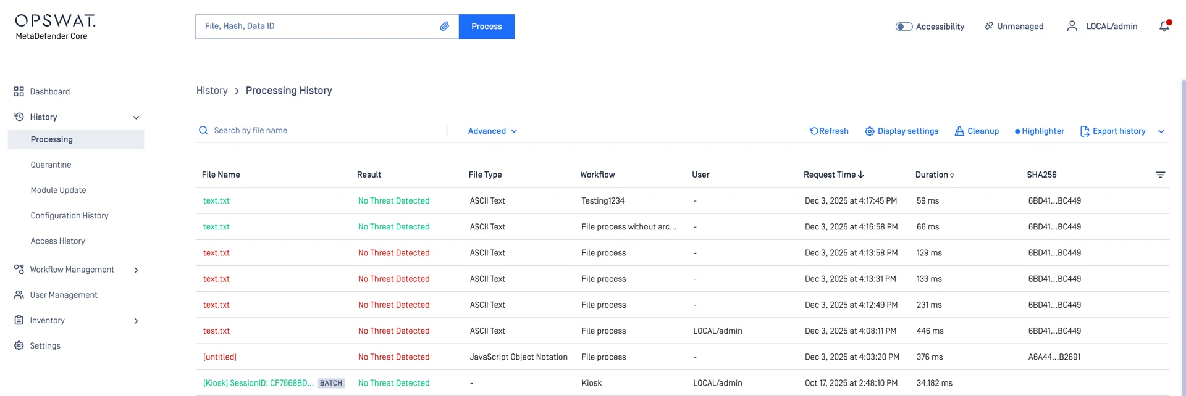Click the Unmanaged link status icon

click(989, 26)
